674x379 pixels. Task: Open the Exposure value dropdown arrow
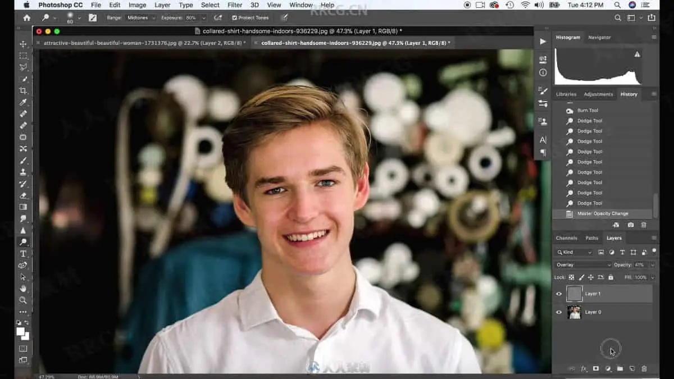[203, 17]
